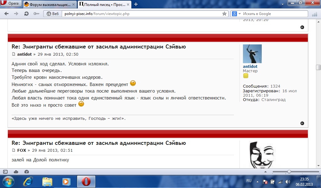Focus the address bar URL field
The image size is (321, 188).
[x=142, y=14]
